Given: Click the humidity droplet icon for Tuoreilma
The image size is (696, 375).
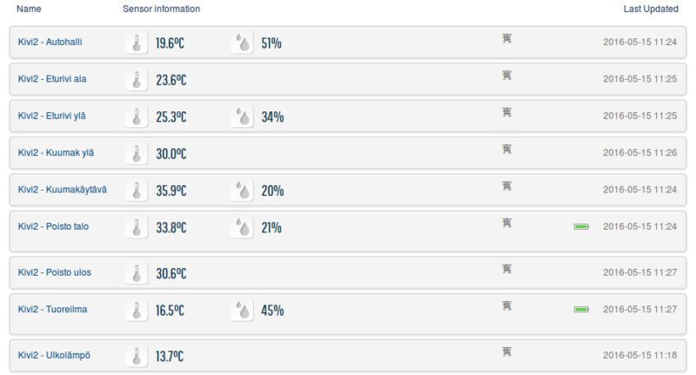Looking at the screenshot, I should click(243, 310).
